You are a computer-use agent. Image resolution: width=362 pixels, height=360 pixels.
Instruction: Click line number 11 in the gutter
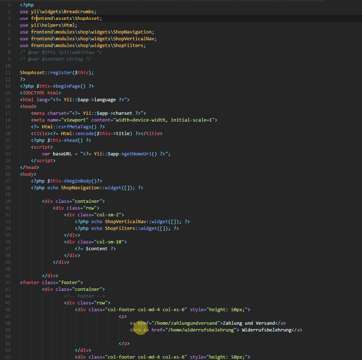[x=8, y=72]
